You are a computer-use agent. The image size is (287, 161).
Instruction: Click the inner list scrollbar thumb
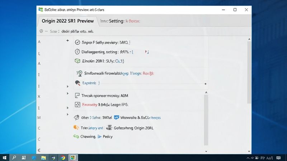[x=206, y=120]
